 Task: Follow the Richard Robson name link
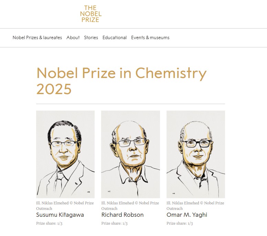click(122, 215)
